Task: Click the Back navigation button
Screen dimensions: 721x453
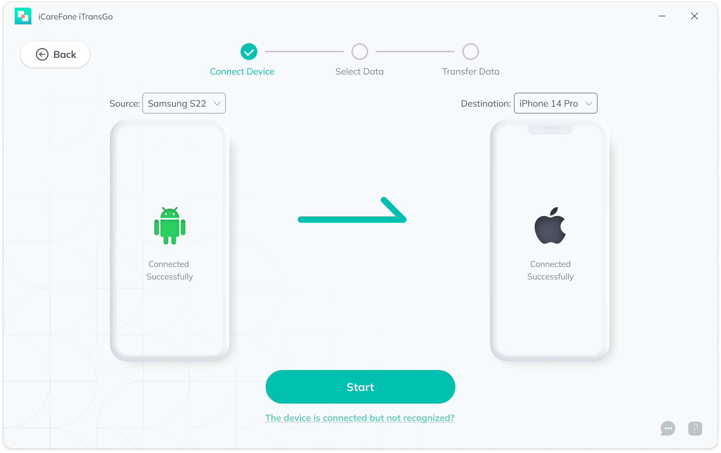Action: (x=55, y=54)
